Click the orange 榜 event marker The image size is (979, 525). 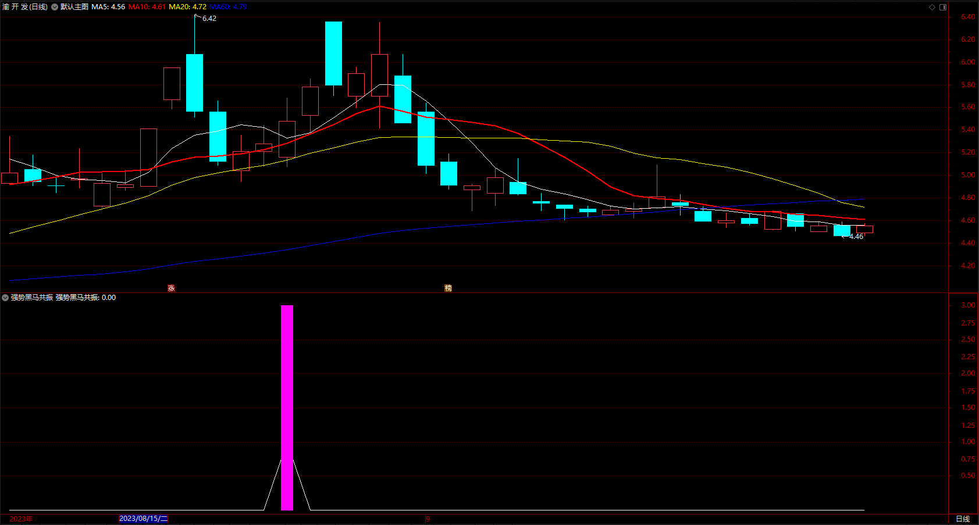(448, 288)
